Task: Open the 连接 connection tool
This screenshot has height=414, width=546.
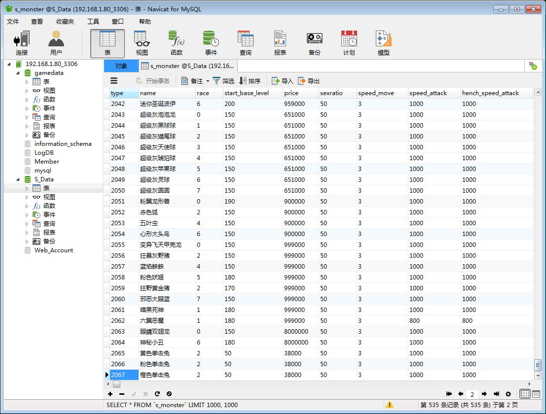Action: (21, 43)
